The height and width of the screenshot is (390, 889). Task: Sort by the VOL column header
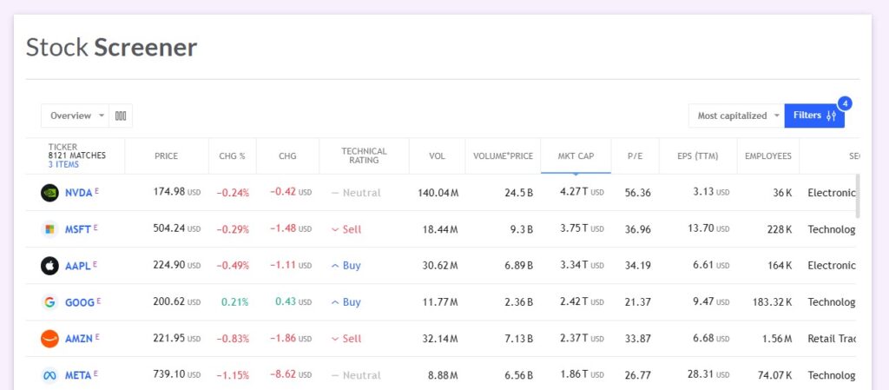click(437, 155)
